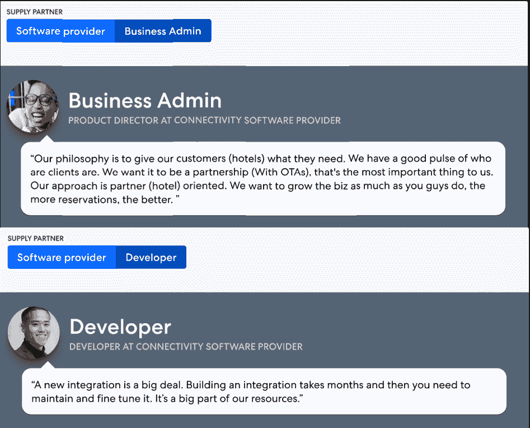Select the Software provider tag beside Business Admin tag
This screenshot has width=530, height=428.
coord(60,31)
